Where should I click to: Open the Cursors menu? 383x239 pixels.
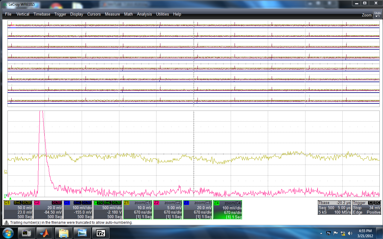tap(94, 14)
